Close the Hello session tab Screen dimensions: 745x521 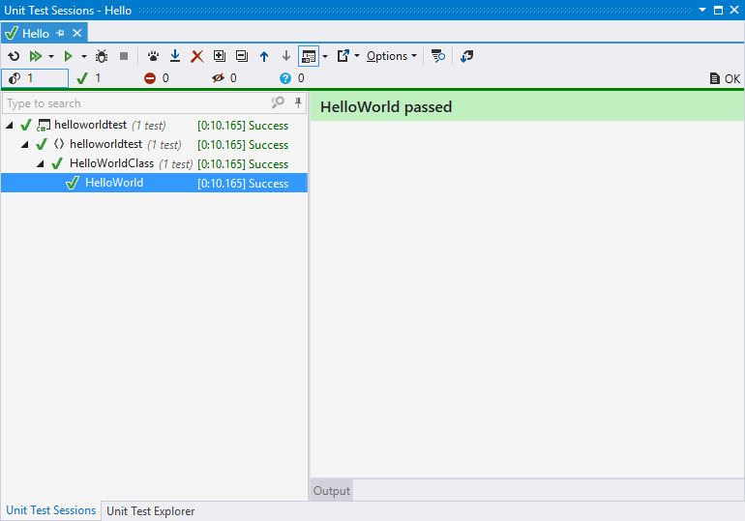coord(77,34)
